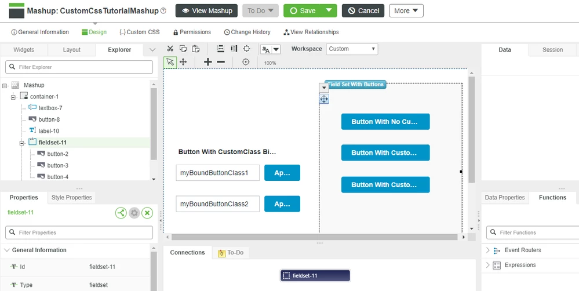Click the help question mark beside mashup name

pos(163,10)
